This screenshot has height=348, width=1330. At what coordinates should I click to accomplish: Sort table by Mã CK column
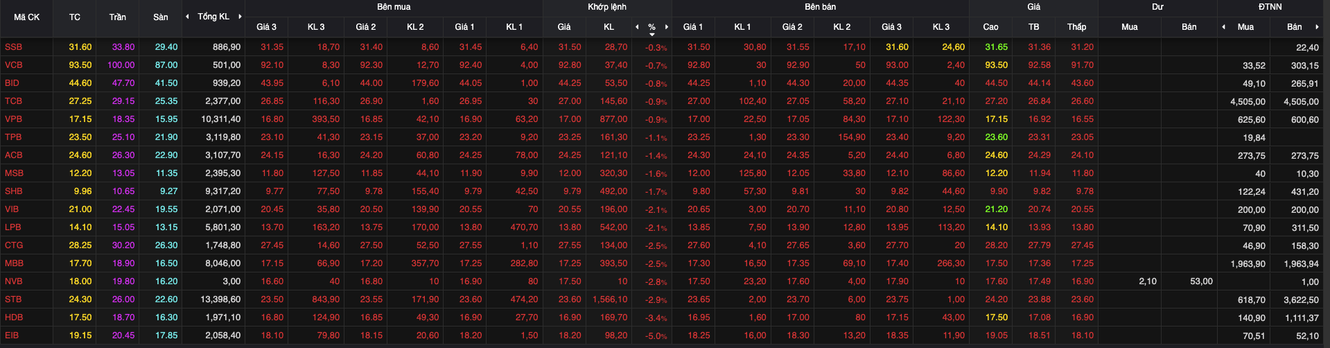[x=26, y=17]
